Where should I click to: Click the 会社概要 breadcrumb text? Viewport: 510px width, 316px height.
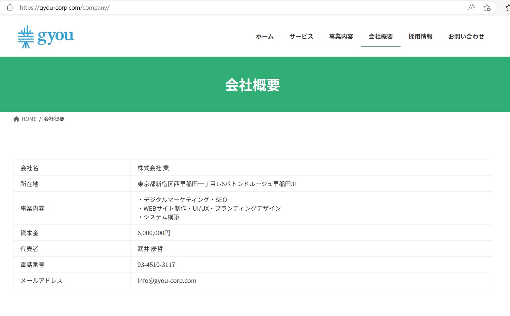(54, 119)
